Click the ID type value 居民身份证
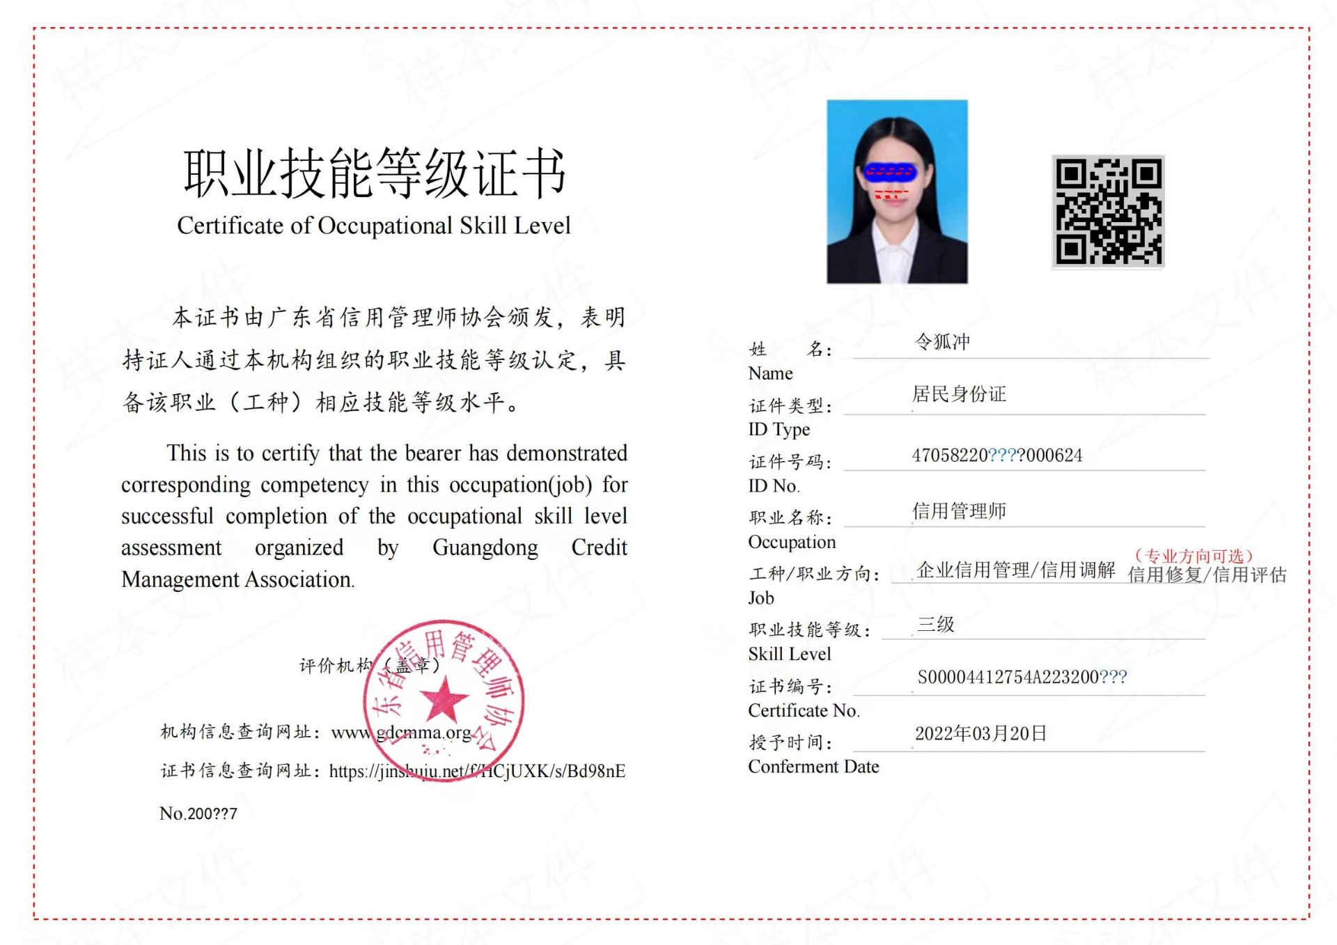Viewport: 1337px width, 945px height. click(x=959, y=394)
